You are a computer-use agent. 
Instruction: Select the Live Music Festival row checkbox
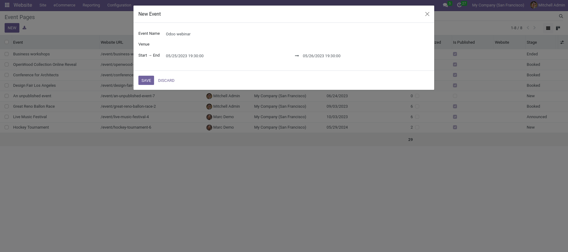6,117
